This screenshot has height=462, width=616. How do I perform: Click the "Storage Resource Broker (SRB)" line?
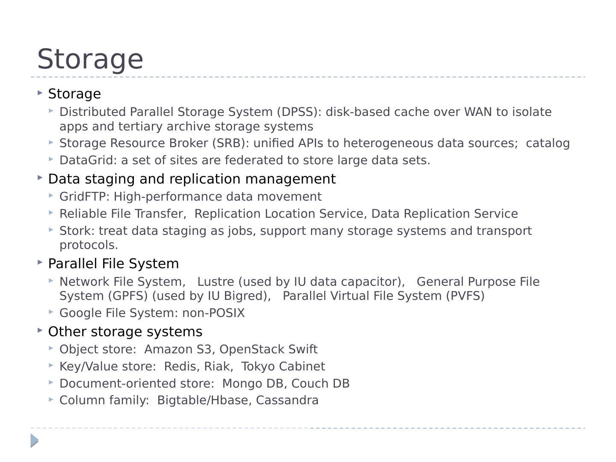(314, 143)
